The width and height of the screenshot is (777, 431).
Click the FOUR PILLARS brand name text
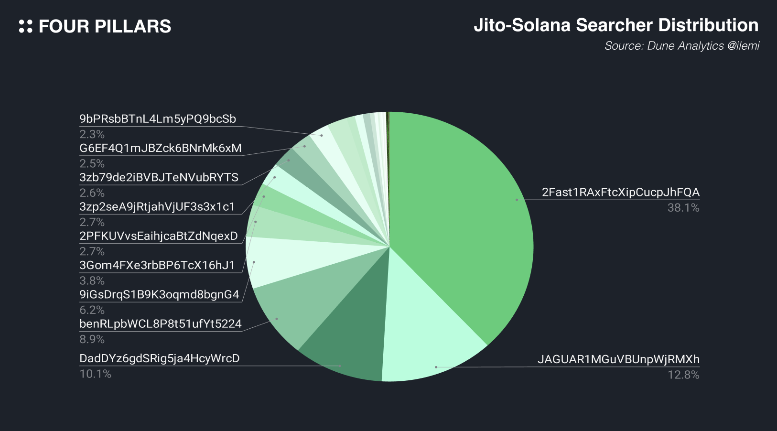pyautogui.click(x=105, y=26)
